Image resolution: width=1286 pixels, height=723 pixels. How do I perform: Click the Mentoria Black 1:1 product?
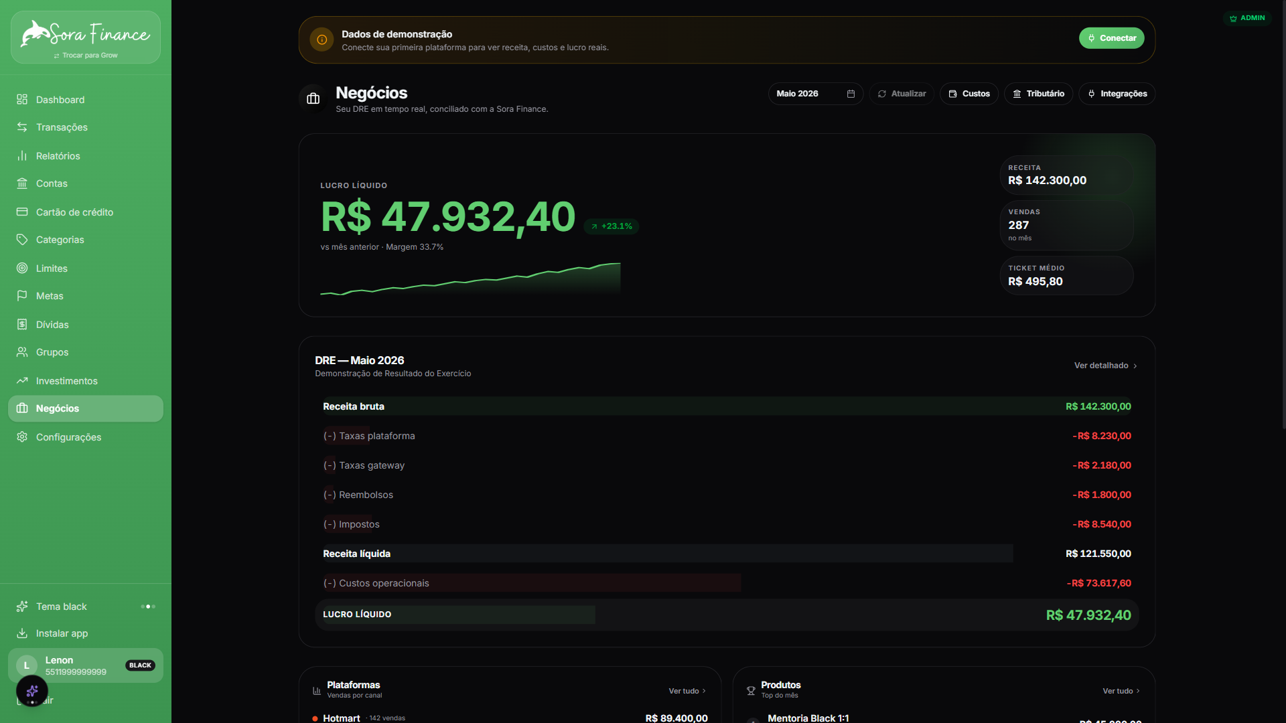pos(808,718)
